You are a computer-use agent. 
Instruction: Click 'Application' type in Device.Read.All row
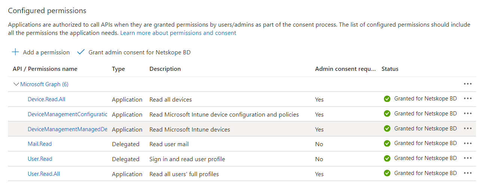click(x=127, y=100)
